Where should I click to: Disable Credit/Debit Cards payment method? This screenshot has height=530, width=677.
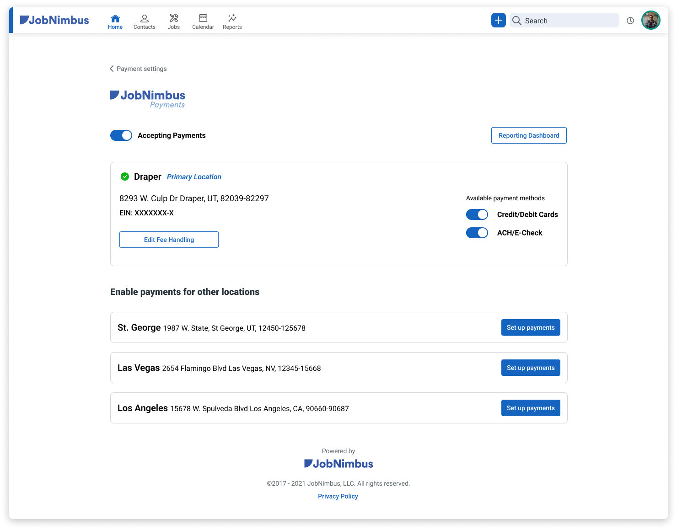coord(477,214)
